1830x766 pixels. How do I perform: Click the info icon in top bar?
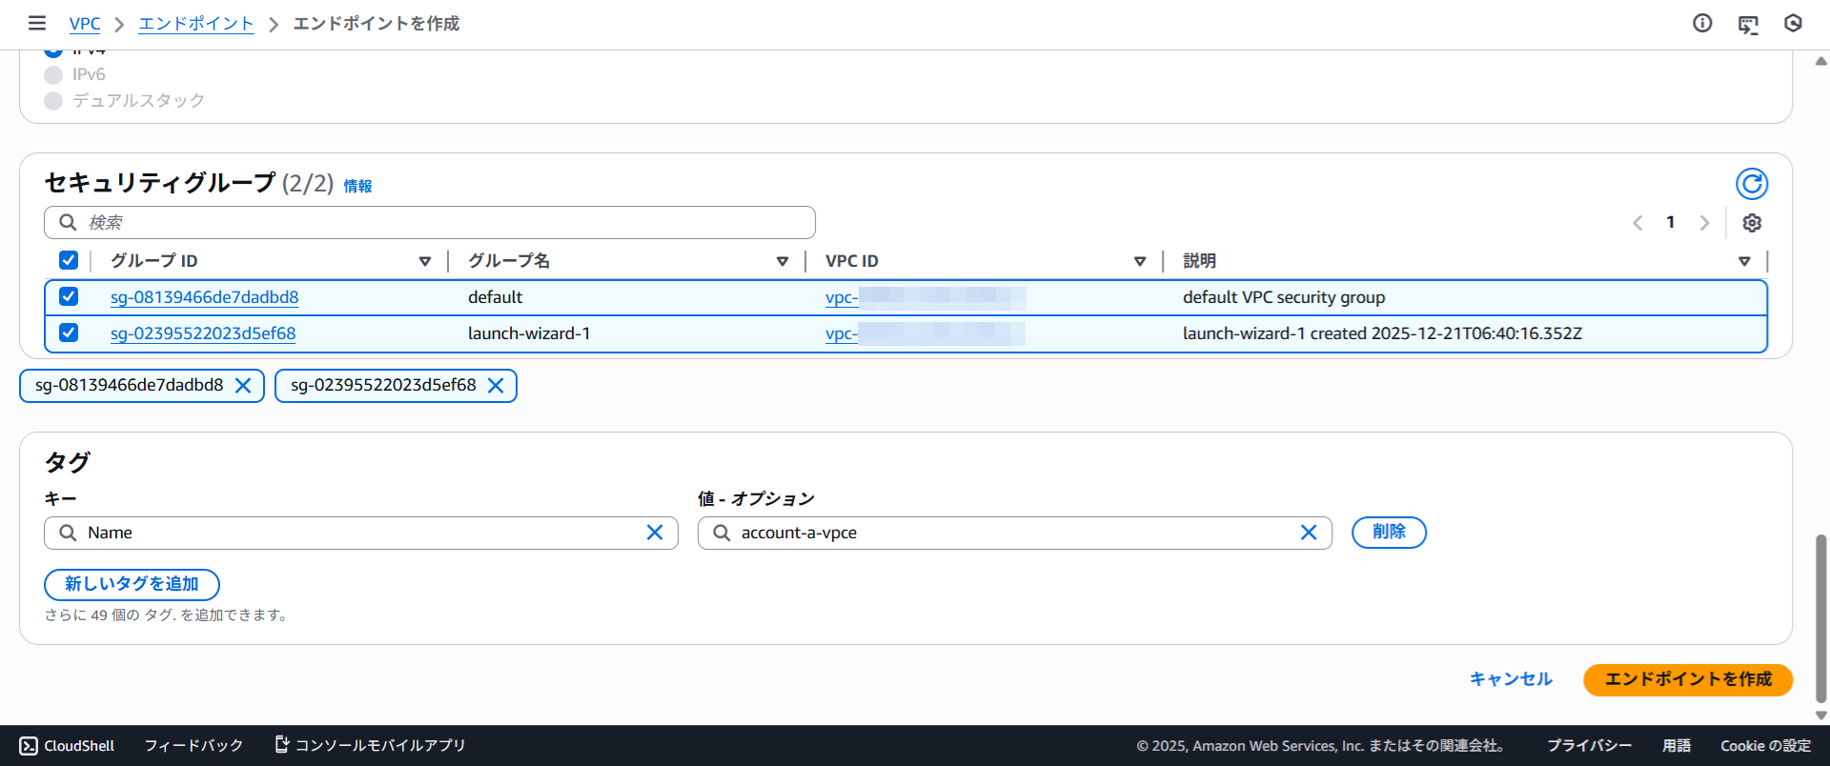tap(1702, 24)
